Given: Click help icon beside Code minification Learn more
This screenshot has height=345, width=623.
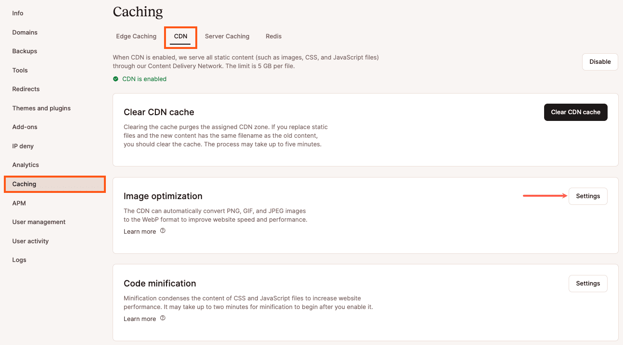Looking at the screenshot, I should point(163,318).
